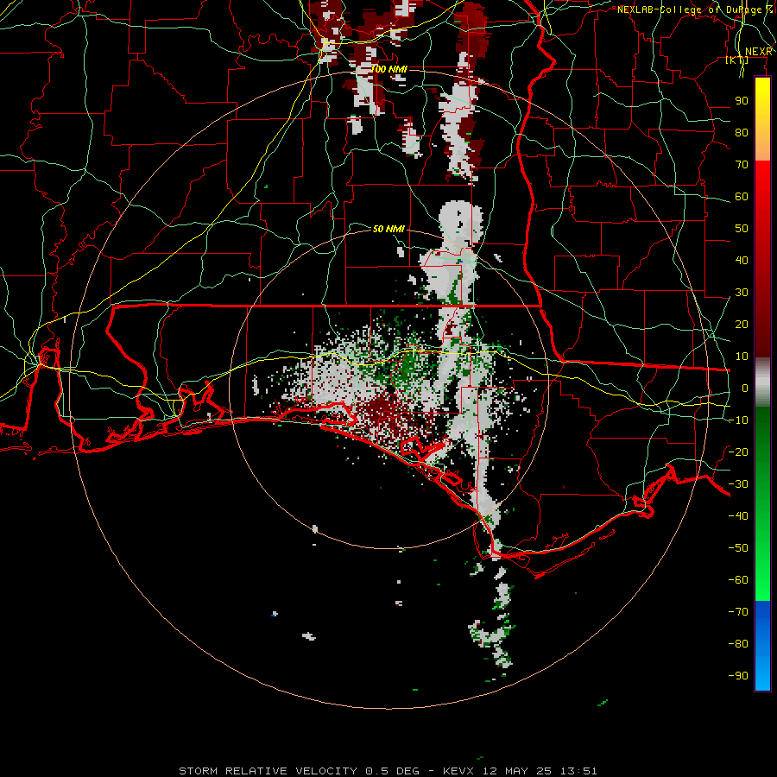Viewport: 777px width, 777px height.
Task: Click the -80 value on velocity scale
Action: pos(738,644)
